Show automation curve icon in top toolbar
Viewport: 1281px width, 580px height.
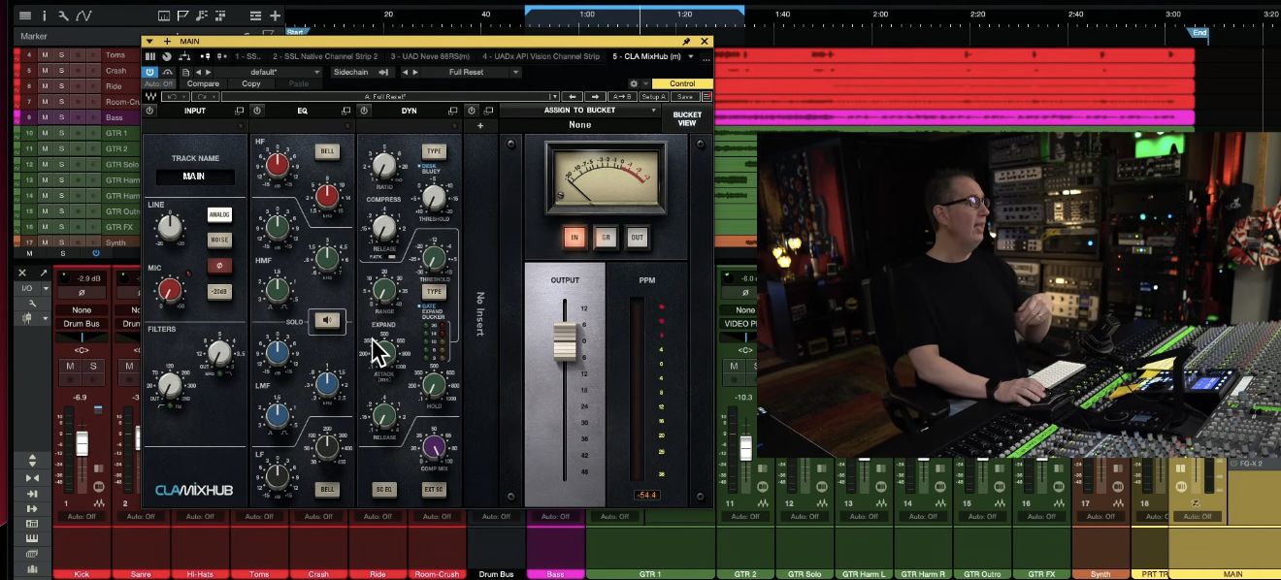pos(84,16)
